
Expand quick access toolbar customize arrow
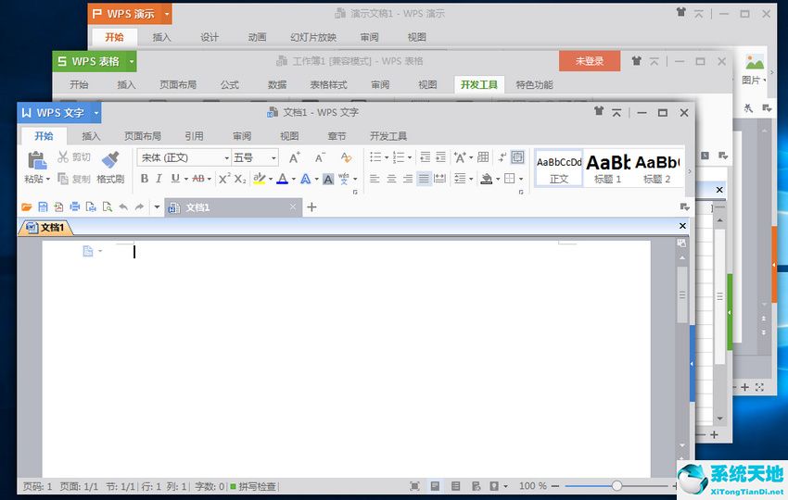[x=157, y=206]
